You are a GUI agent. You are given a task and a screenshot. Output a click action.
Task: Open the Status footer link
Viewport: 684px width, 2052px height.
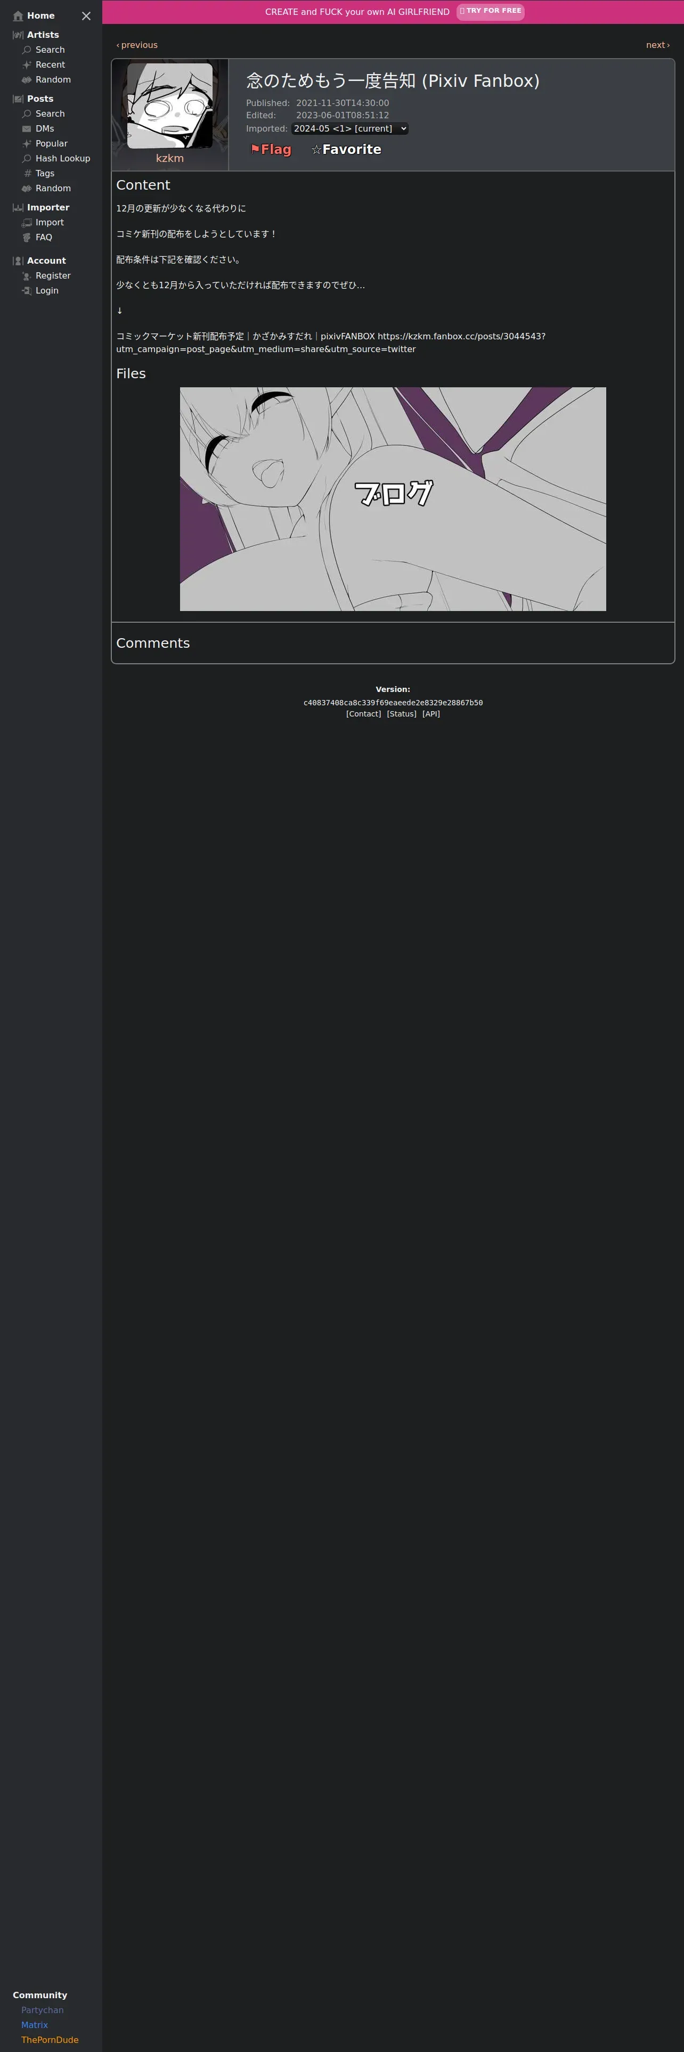coord(401,714)
